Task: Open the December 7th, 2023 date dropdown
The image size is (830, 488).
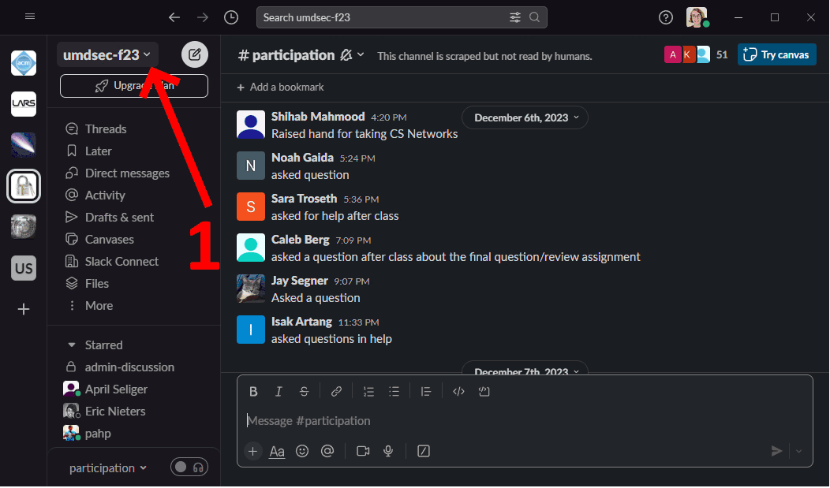Action: [525, 369]
